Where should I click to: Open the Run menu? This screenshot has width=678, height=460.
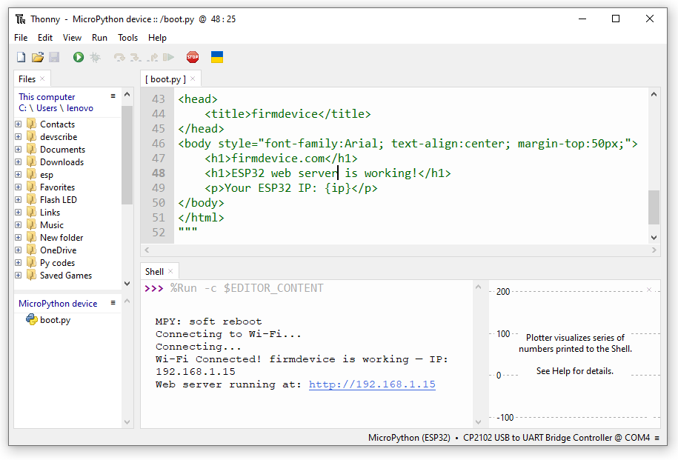coord(99,37)
